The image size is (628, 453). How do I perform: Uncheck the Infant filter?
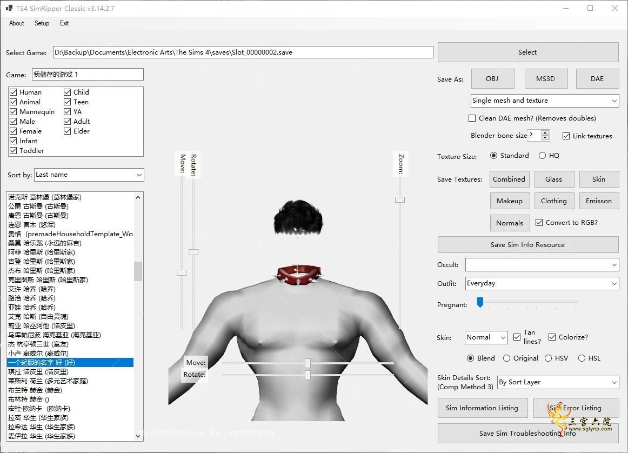[13, 141]
